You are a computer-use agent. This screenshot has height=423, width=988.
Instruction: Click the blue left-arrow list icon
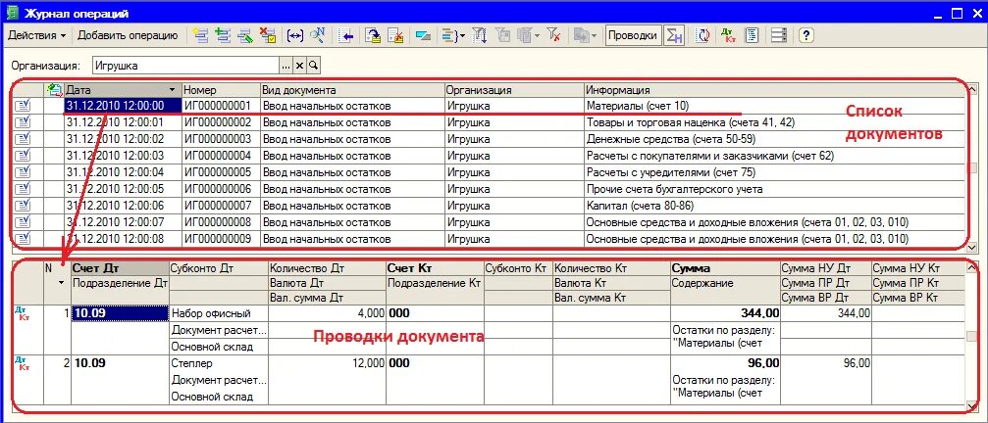tap(345, 36)
